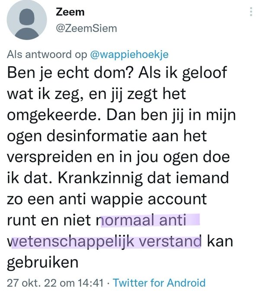This screenshot has width=266, height=294.
Task: Click the opening sentence 'Ben je echt dom?'
Action: coord(71,72)
